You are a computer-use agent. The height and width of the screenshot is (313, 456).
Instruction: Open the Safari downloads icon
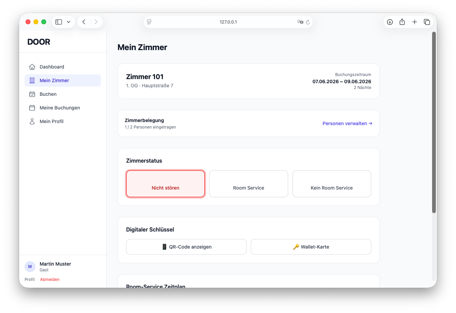click(390, 22)
